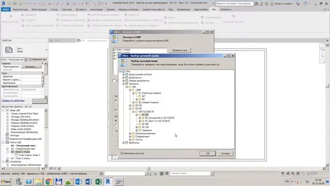This screenshot has width=330, height=186.
Task: Confirm folder selection with OK
Action: 208,153
